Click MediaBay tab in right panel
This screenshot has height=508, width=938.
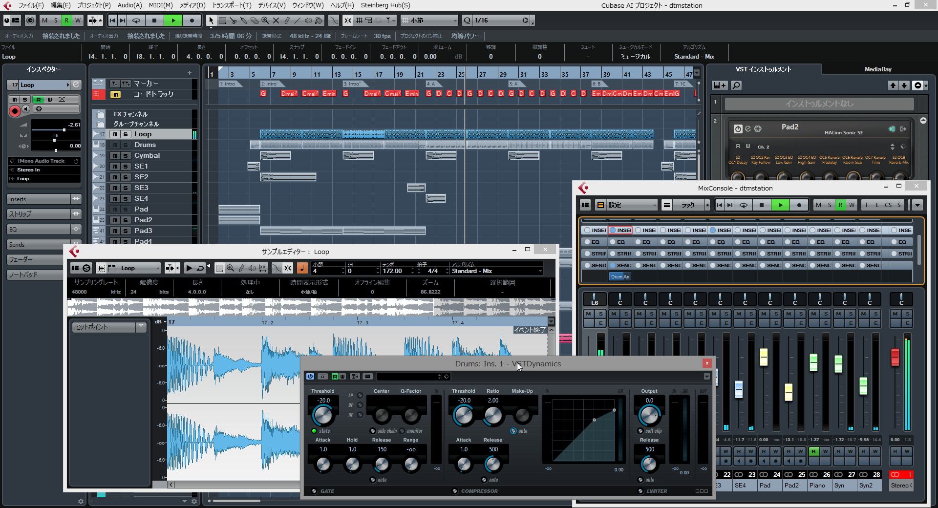tap(878, 69)
